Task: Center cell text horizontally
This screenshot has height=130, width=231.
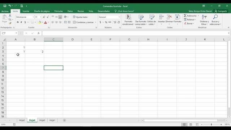Action: [x=56, y=22]
